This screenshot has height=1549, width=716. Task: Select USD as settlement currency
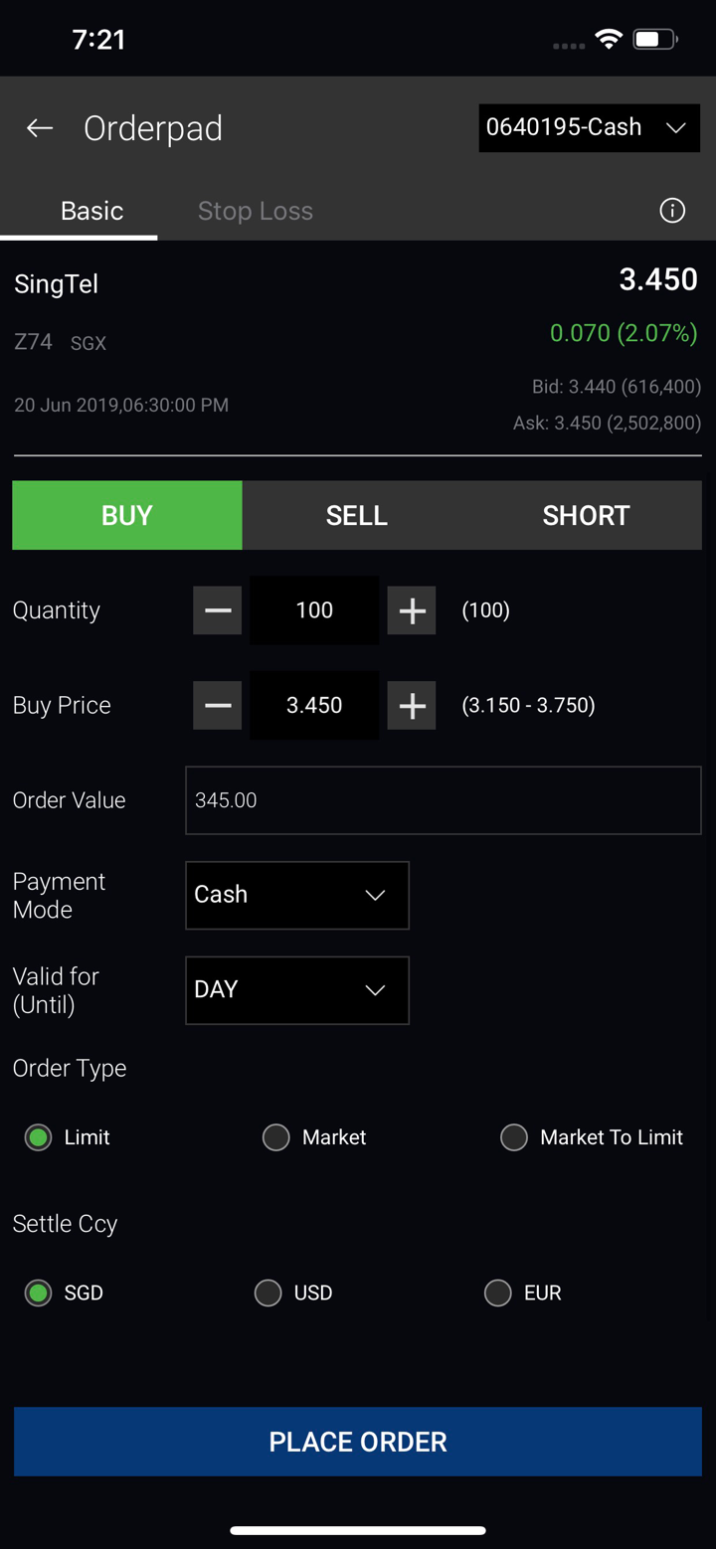click(268, 1293)
